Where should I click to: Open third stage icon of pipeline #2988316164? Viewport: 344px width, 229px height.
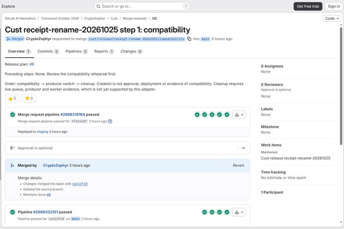[212, 115]
